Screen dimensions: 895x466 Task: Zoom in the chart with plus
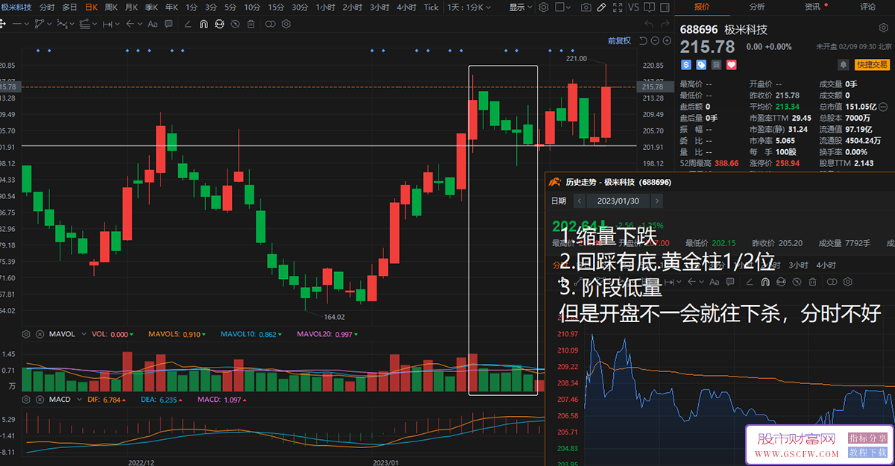tap(667, 40)
